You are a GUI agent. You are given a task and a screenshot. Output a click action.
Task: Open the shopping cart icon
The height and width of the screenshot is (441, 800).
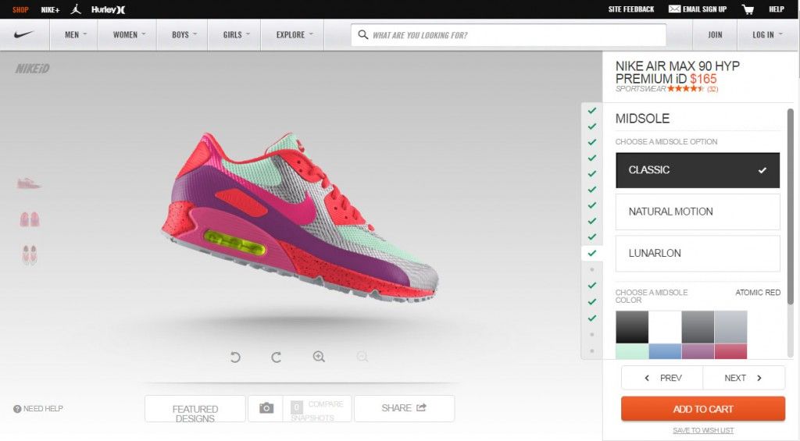point(748,9)
